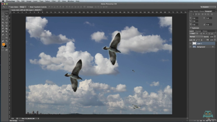Filter layers by pixel layers
Viewport: 217px width, 122px height.
tap(201, 34)
